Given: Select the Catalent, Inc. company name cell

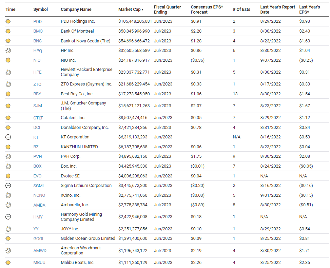Looking at the screenshot, I should (73, 118).
